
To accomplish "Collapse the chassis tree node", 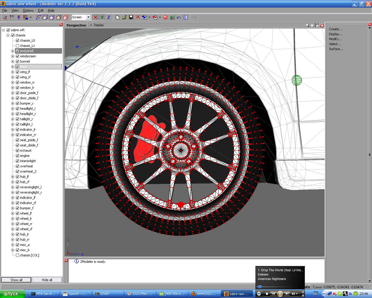I will [8, 35].
